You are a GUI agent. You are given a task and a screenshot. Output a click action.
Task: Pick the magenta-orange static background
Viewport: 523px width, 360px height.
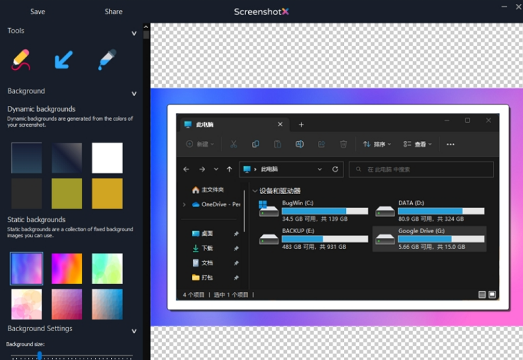[67, 269]
